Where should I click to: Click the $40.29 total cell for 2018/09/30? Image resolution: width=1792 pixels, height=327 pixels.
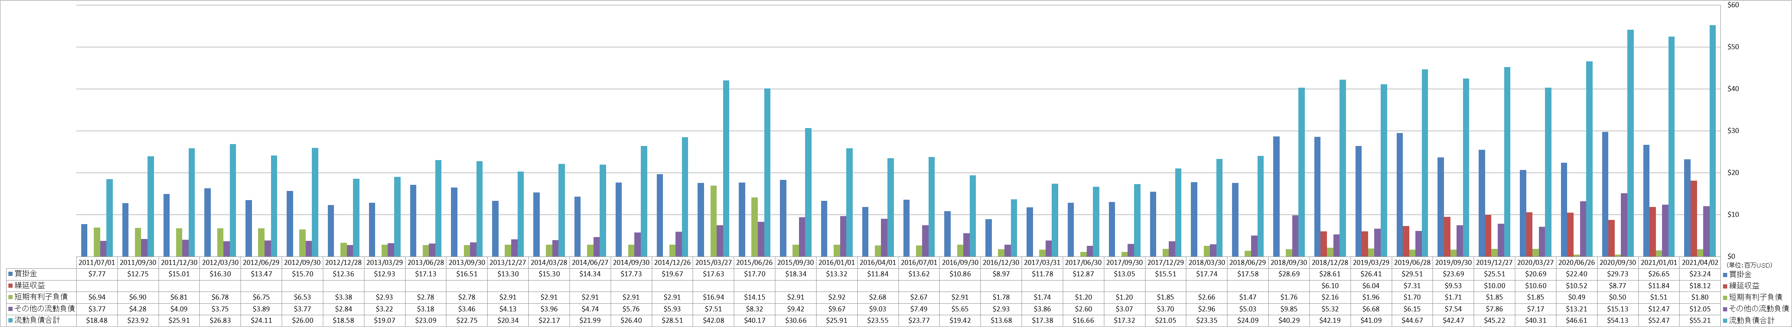pos(1289,320)
